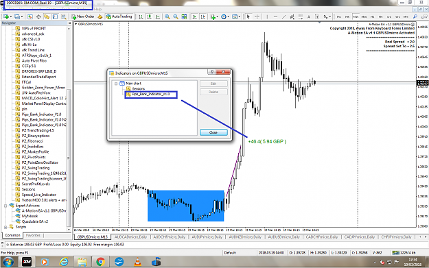Viewport: 429px width, 268px height.
Task: Select the Cursor arrow tool
Action: coord(248,16)
